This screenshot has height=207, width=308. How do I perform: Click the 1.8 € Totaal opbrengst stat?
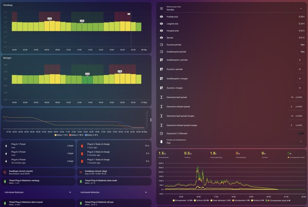pos(216,155)
